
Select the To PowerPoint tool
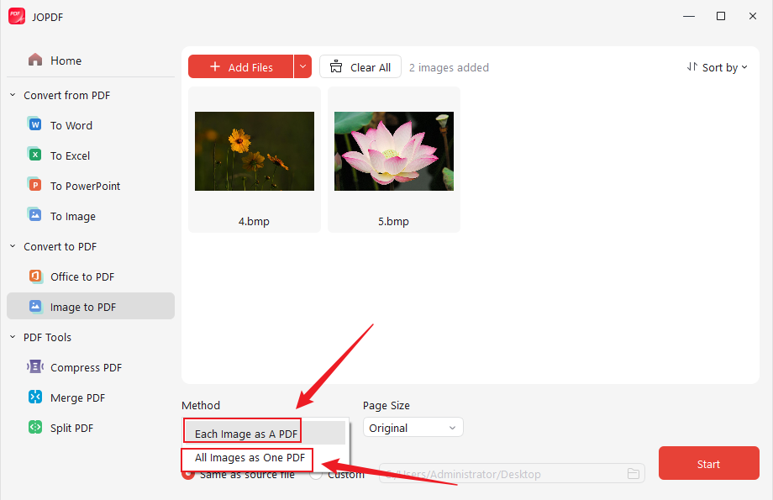point(83,185)
